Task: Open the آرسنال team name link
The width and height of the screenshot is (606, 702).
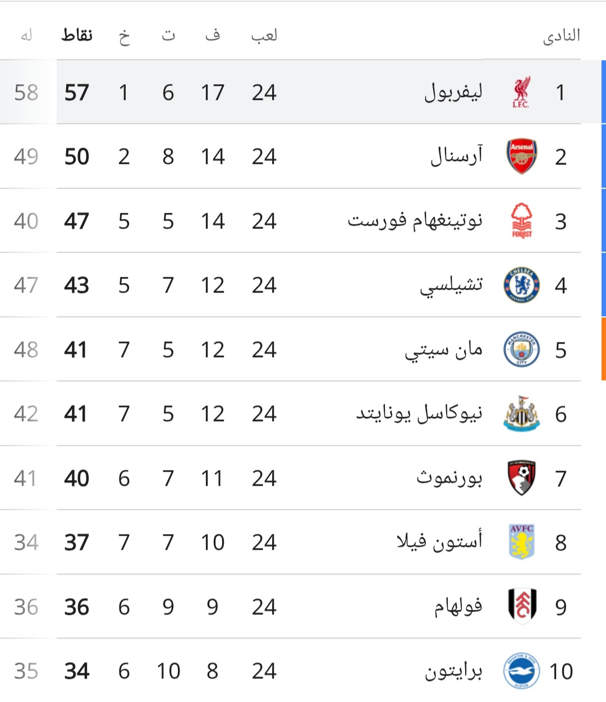Action: (x=457, y=156)
